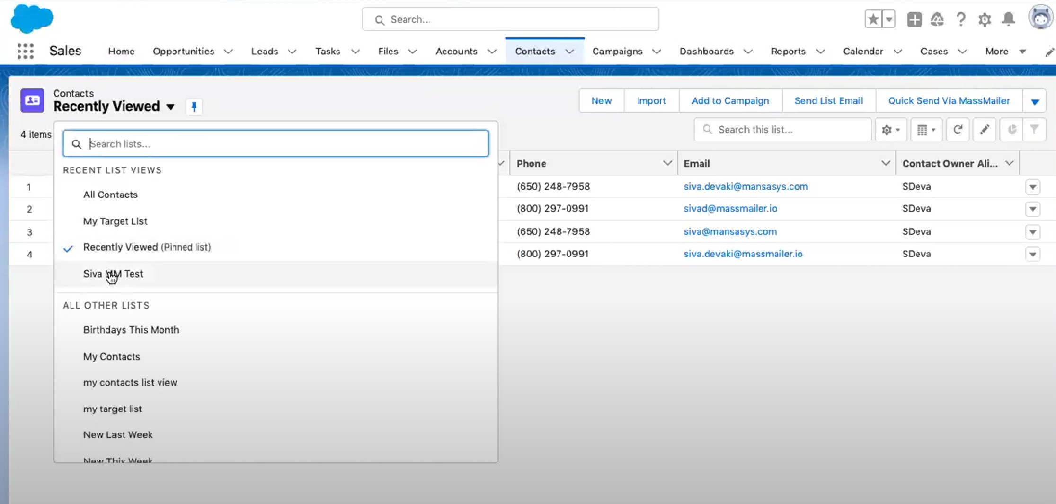Select the All Contacts list view
This screenshot has width=1056, height=504.
point(275,195)
